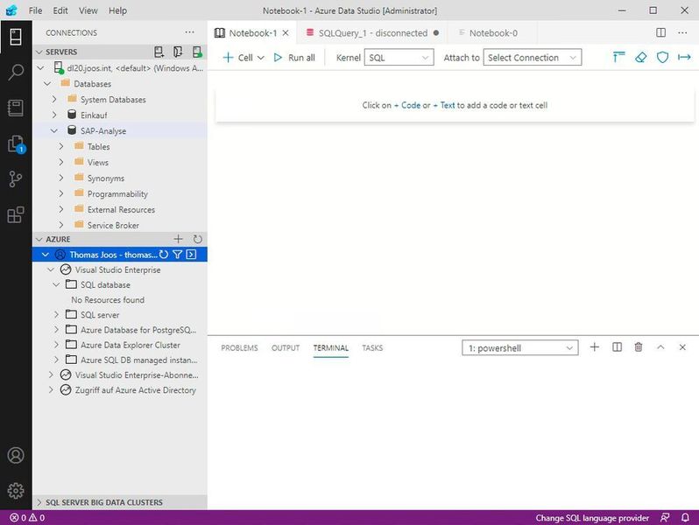Open the Manage settings gear
699x525 pixels.
click(x=16, y=490)
